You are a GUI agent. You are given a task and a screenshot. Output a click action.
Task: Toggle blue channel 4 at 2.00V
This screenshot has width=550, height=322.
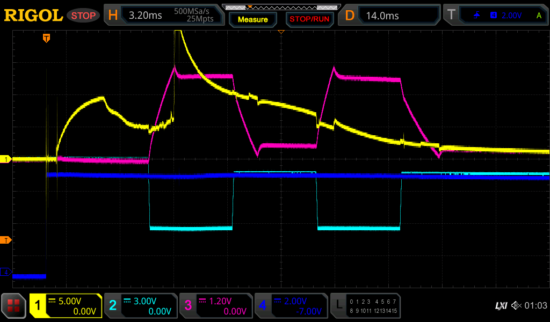pyautogui.click(x=291, y=306)
